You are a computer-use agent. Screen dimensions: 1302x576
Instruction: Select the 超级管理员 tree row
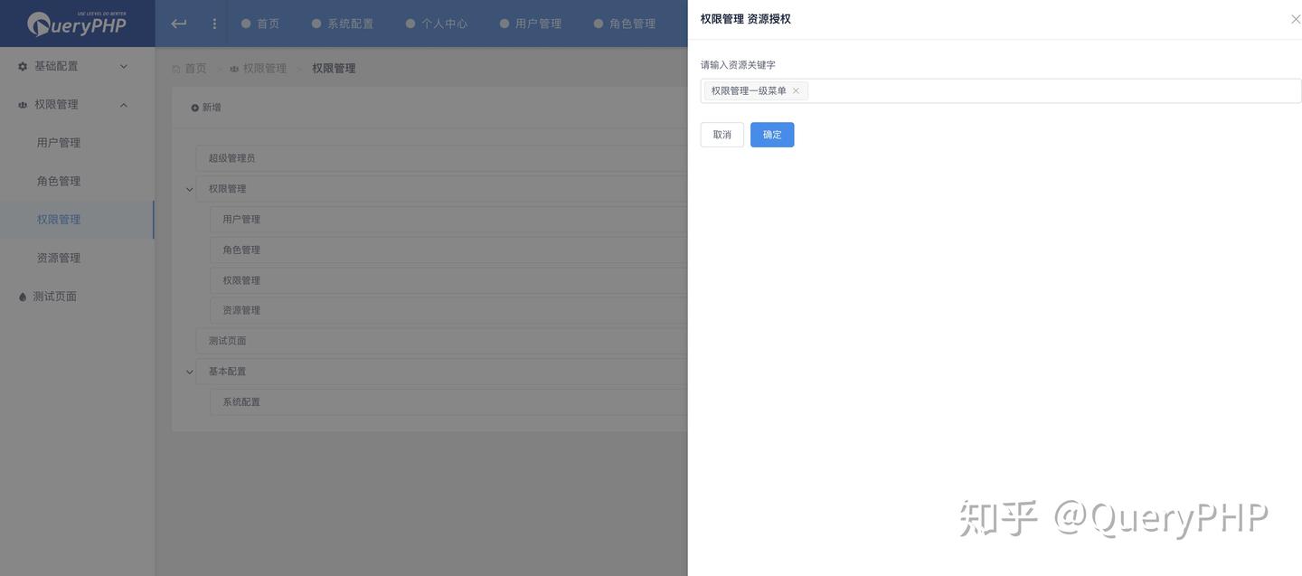[x=442, y=158]
